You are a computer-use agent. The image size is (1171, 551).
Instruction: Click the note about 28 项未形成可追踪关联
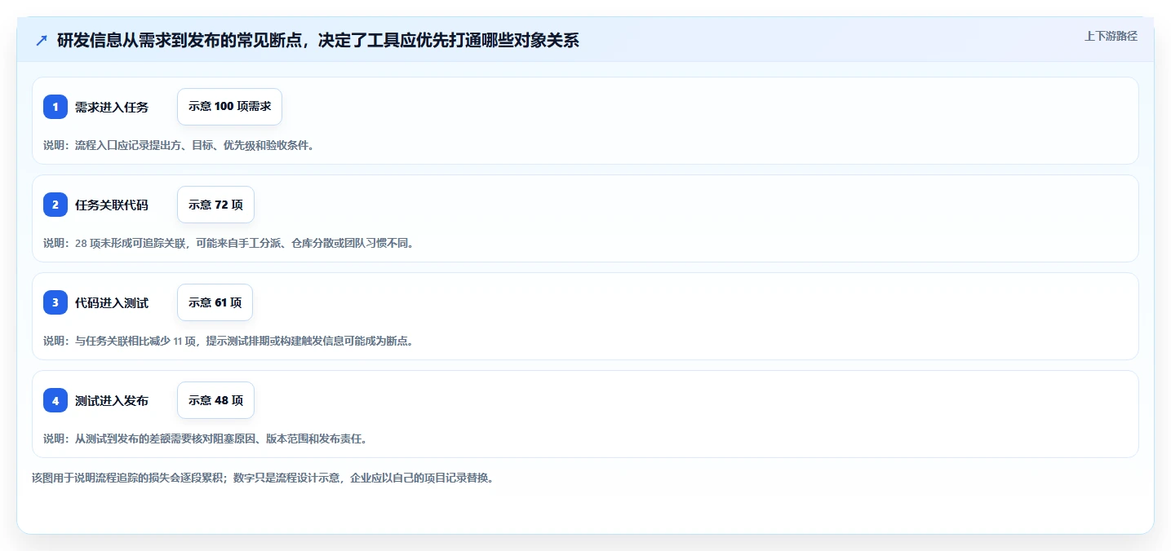pos(228,243)
